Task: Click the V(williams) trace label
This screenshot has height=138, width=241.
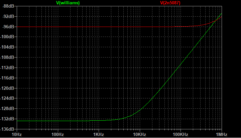Action: click(x=68, y=3)
